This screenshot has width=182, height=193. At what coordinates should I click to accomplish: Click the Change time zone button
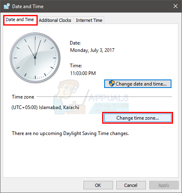click(x=138, y=118)
